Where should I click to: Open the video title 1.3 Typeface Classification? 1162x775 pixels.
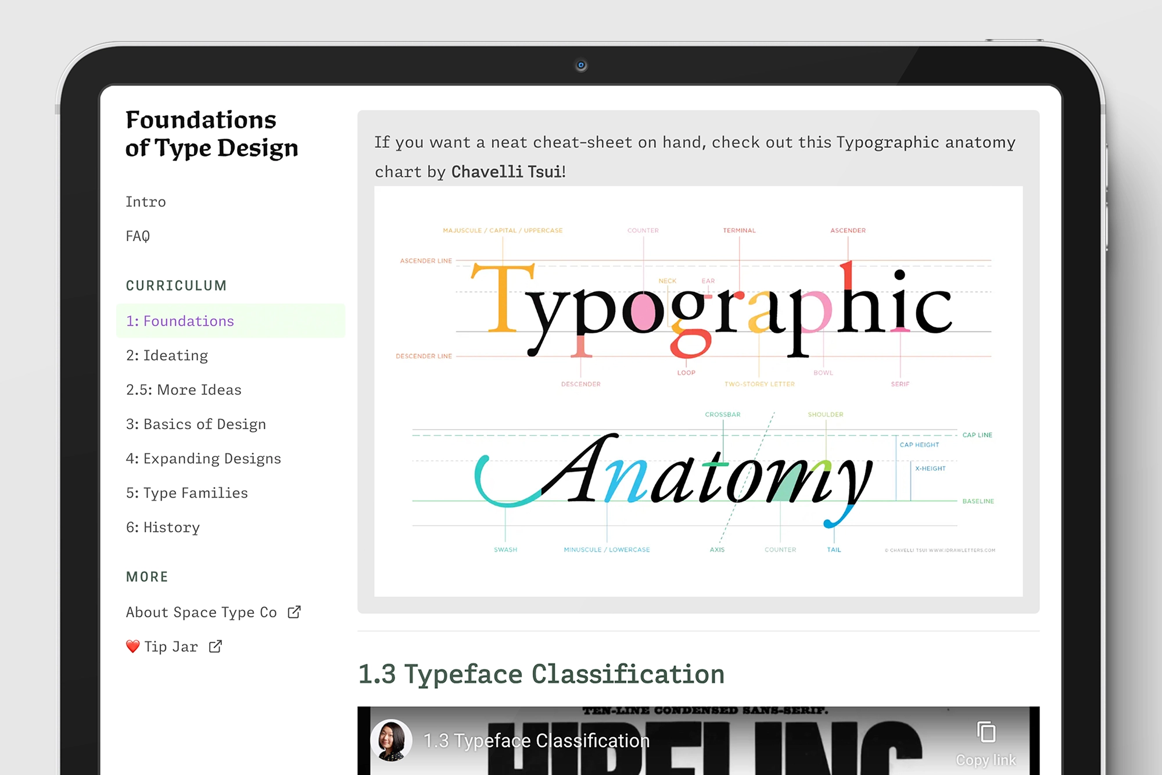point(536,741)
